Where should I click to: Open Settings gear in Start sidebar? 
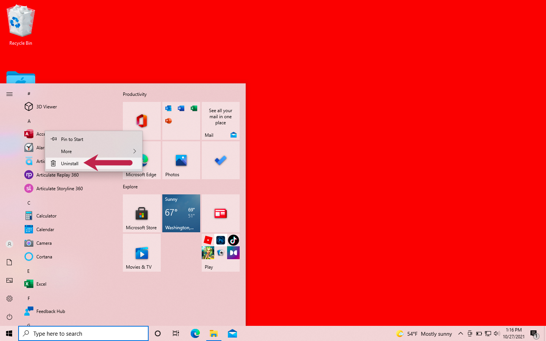[9, 299]
